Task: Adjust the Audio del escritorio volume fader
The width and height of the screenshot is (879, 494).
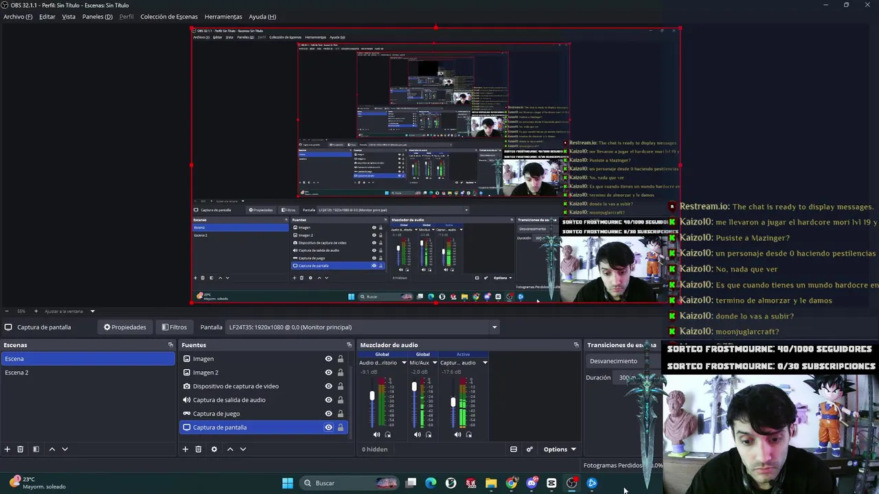Action: (x=372, y=397)
